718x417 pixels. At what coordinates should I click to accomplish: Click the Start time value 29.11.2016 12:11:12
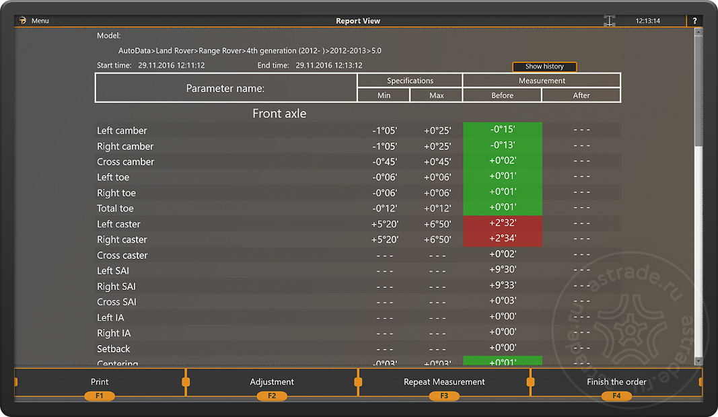click(x=172, y=65)
